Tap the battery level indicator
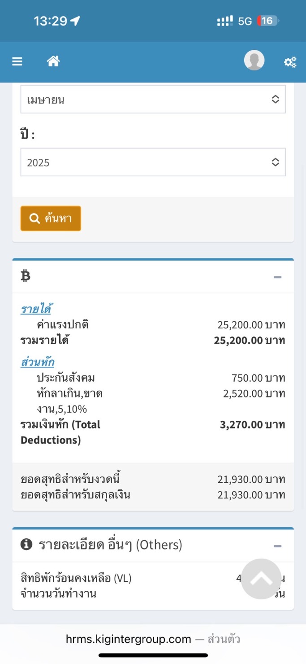 pyautogui.click(x=267, y=21)
